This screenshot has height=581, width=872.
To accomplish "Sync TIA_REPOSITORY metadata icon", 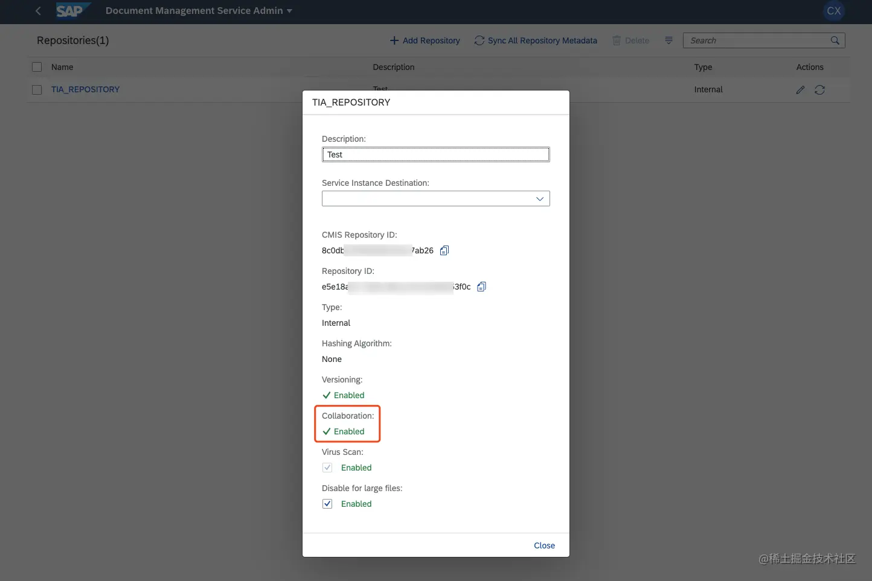I will click(819, 90).
